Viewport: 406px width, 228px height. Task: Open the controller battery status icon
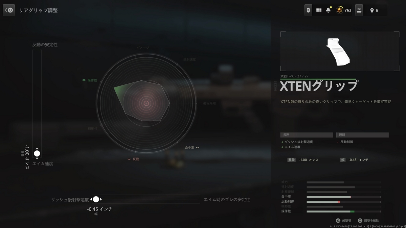pyautogui.click(x=308, y=10)
